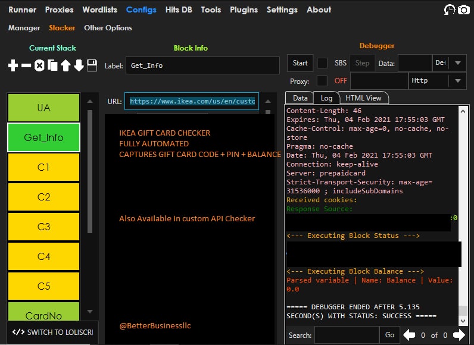The image size is (474, 345).
Task: Click the Label input field
Action: point(202,65)
